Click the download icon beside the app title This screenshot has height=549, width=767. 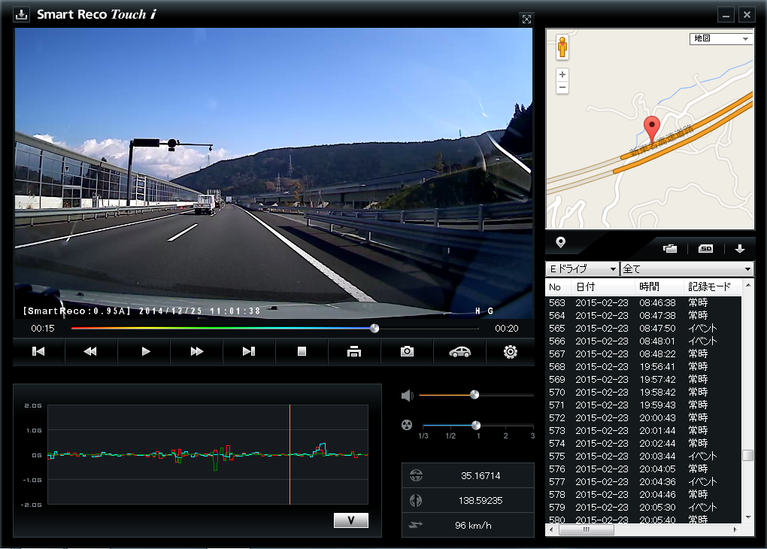(x=22, y=15)
